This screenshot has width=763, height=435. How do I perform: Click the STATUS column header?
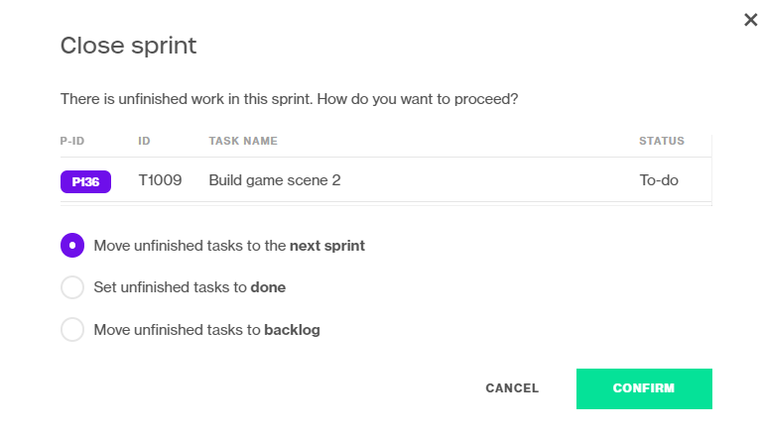click(x=662, y=141)
